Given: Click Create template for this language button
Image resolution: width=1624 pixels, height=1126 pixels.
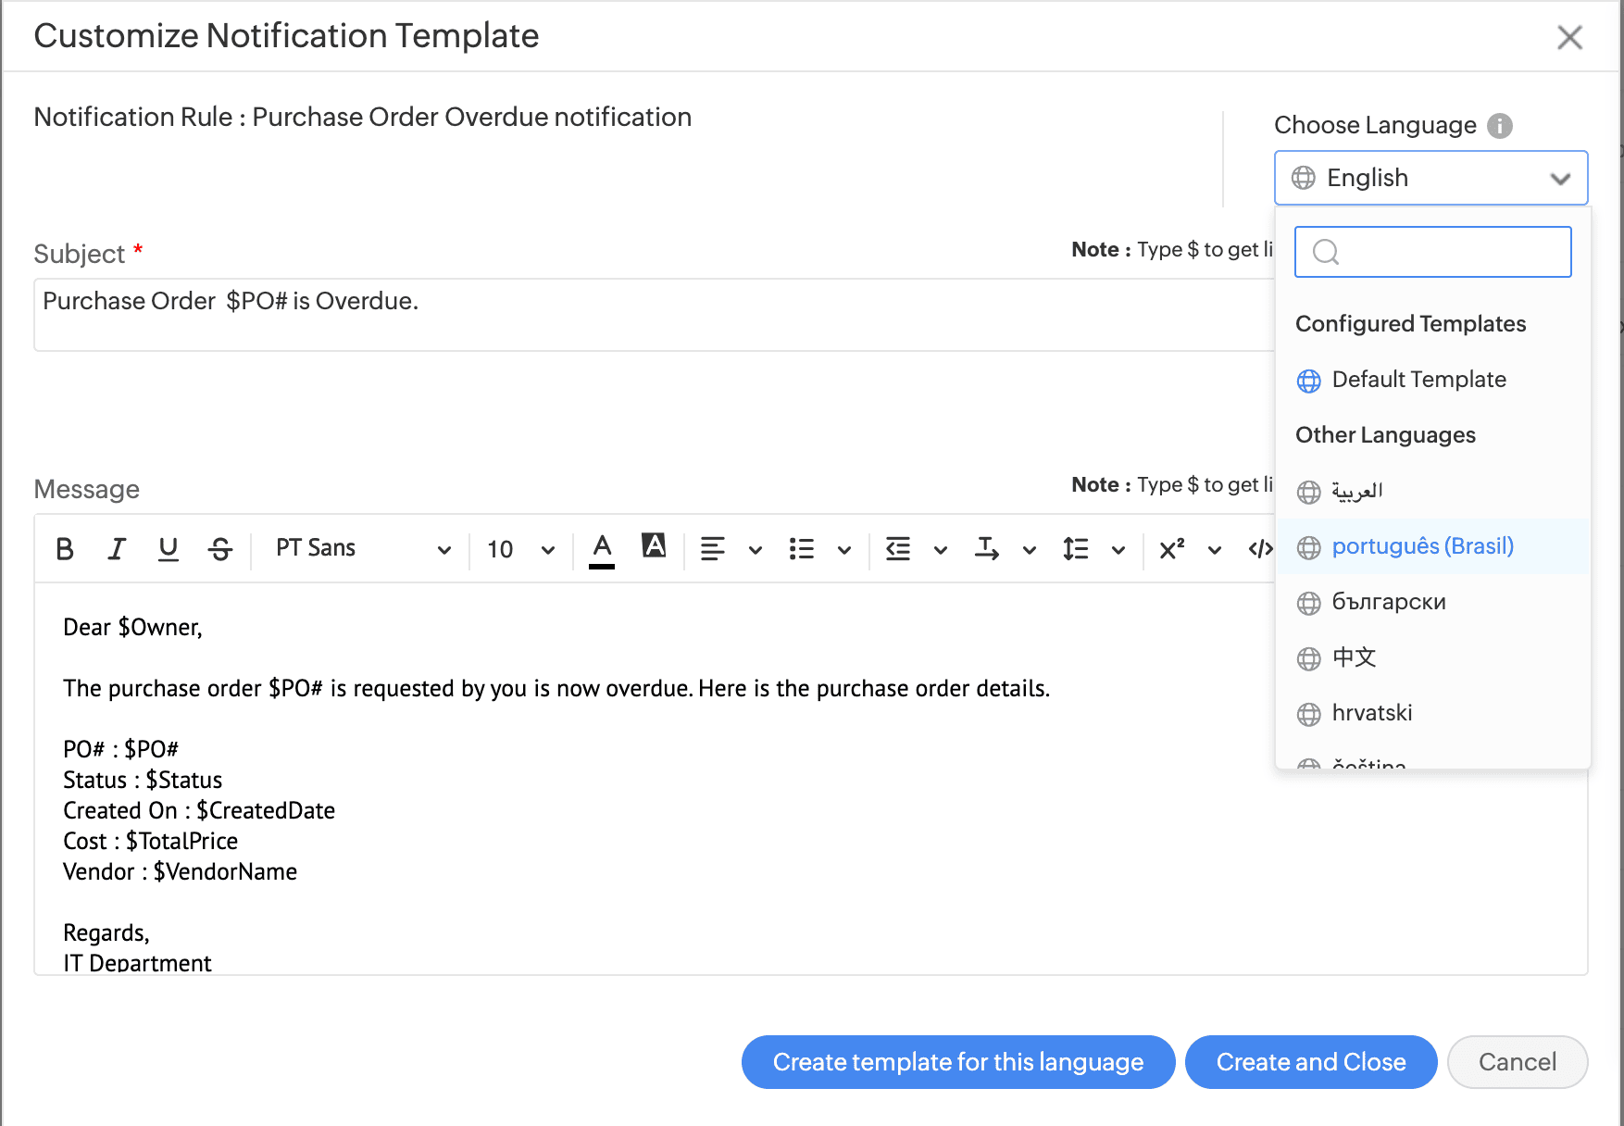Looking at the screenshot, I should (x=957, y=1062).
